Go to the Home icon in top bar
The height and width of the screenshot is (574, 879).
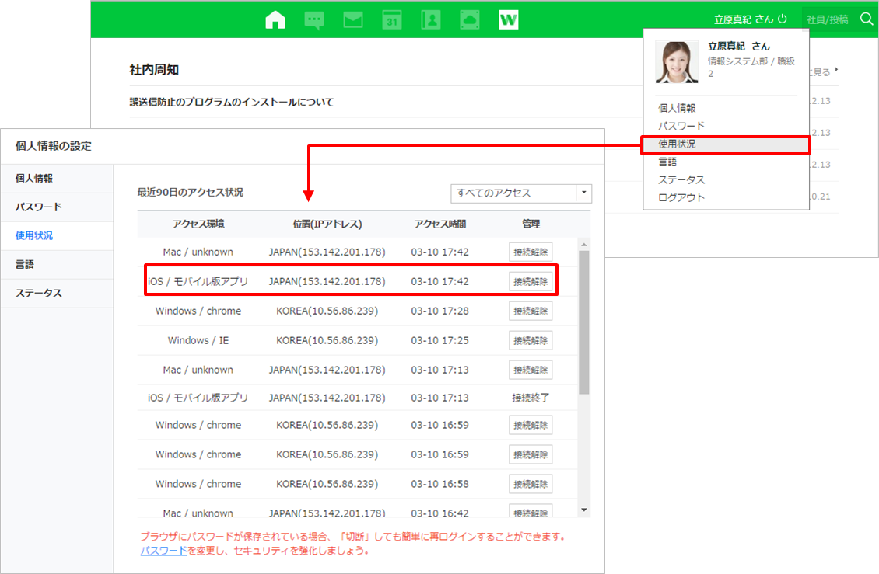(275, 20)
